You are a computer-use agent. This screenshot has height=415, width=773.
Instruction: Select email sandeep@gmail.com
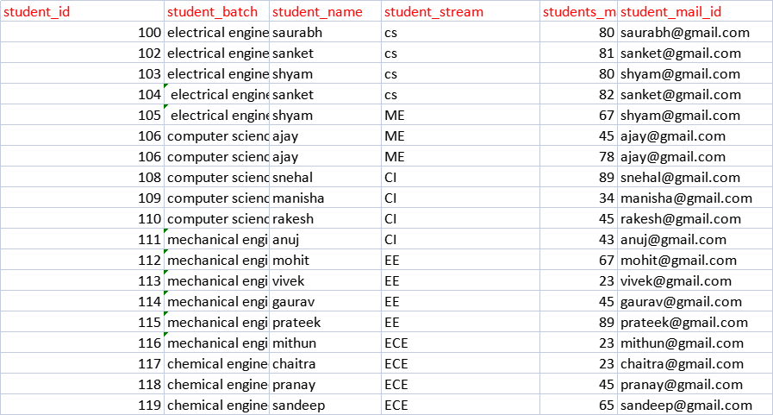pos(695,406)
